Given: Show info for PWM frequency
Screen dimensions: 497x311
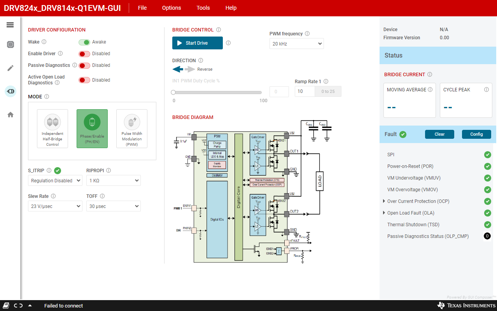Looking at the screenshot, I should pyautogui.click(x=307, y=34).
